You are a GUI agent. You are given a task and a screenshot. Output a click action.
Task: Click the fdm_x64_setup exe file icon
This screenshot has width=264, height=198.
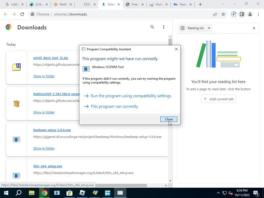tap(16, 176)
